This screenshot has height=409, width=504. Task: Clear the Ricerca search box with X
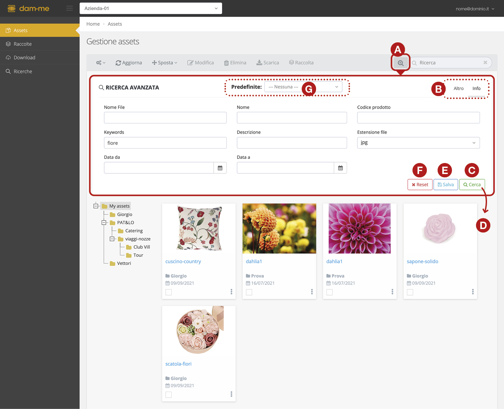pos(485,62)
